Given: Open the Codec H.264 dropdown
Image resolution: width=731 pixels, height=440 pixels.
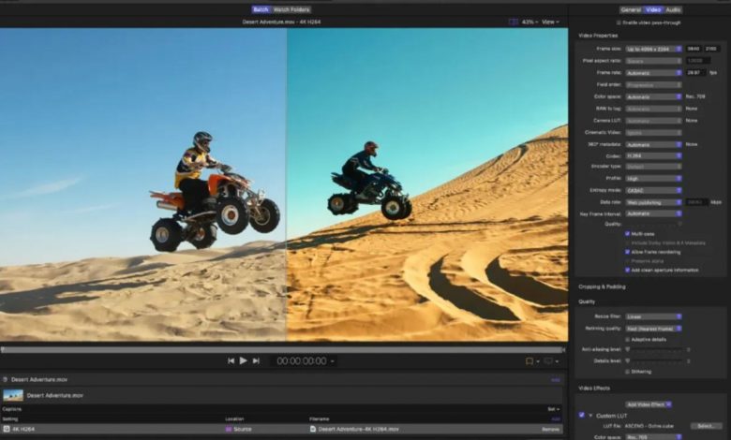Looking at the screenshot, I should pos(653,156).
